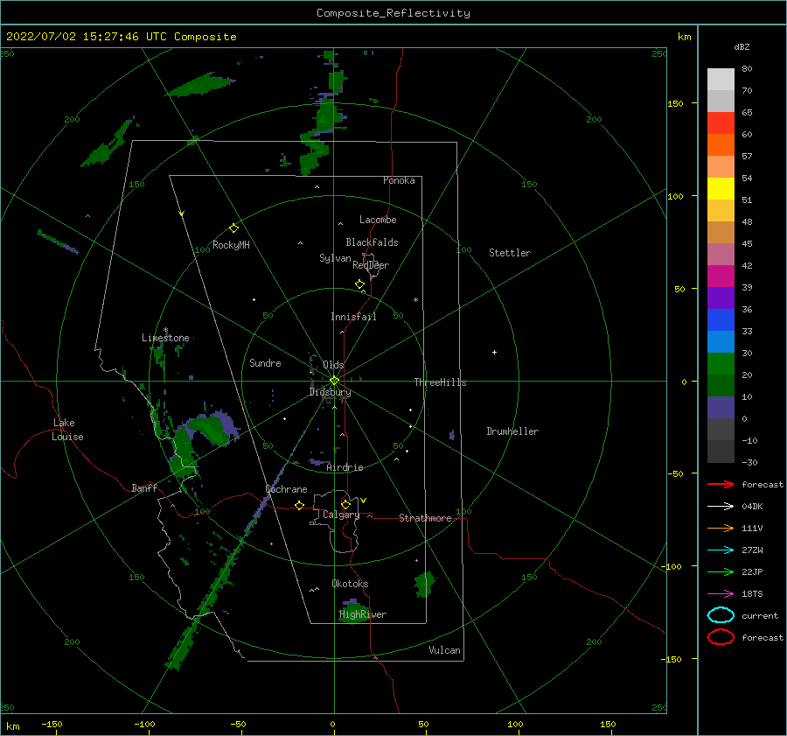Screen dimensions: 787x736
Task: Click the orange 111V arrow legend icon
Action: tap(721, 528)
